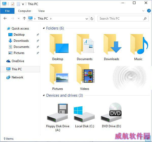Open the address bar history dropdown

(87, 19)
